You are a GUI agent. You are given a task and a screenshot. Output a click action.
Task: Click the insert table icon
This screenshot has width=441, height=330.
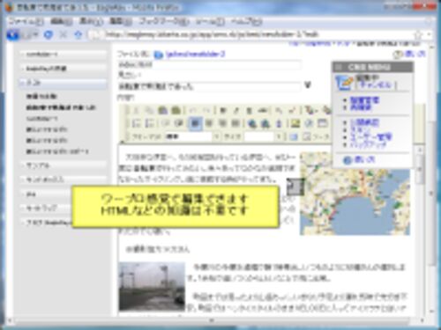click(323, 123)
